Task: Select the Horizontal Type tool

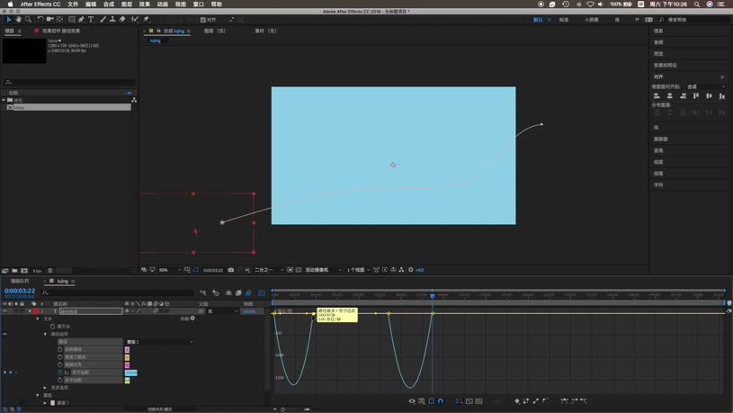Action: (91, 19)
